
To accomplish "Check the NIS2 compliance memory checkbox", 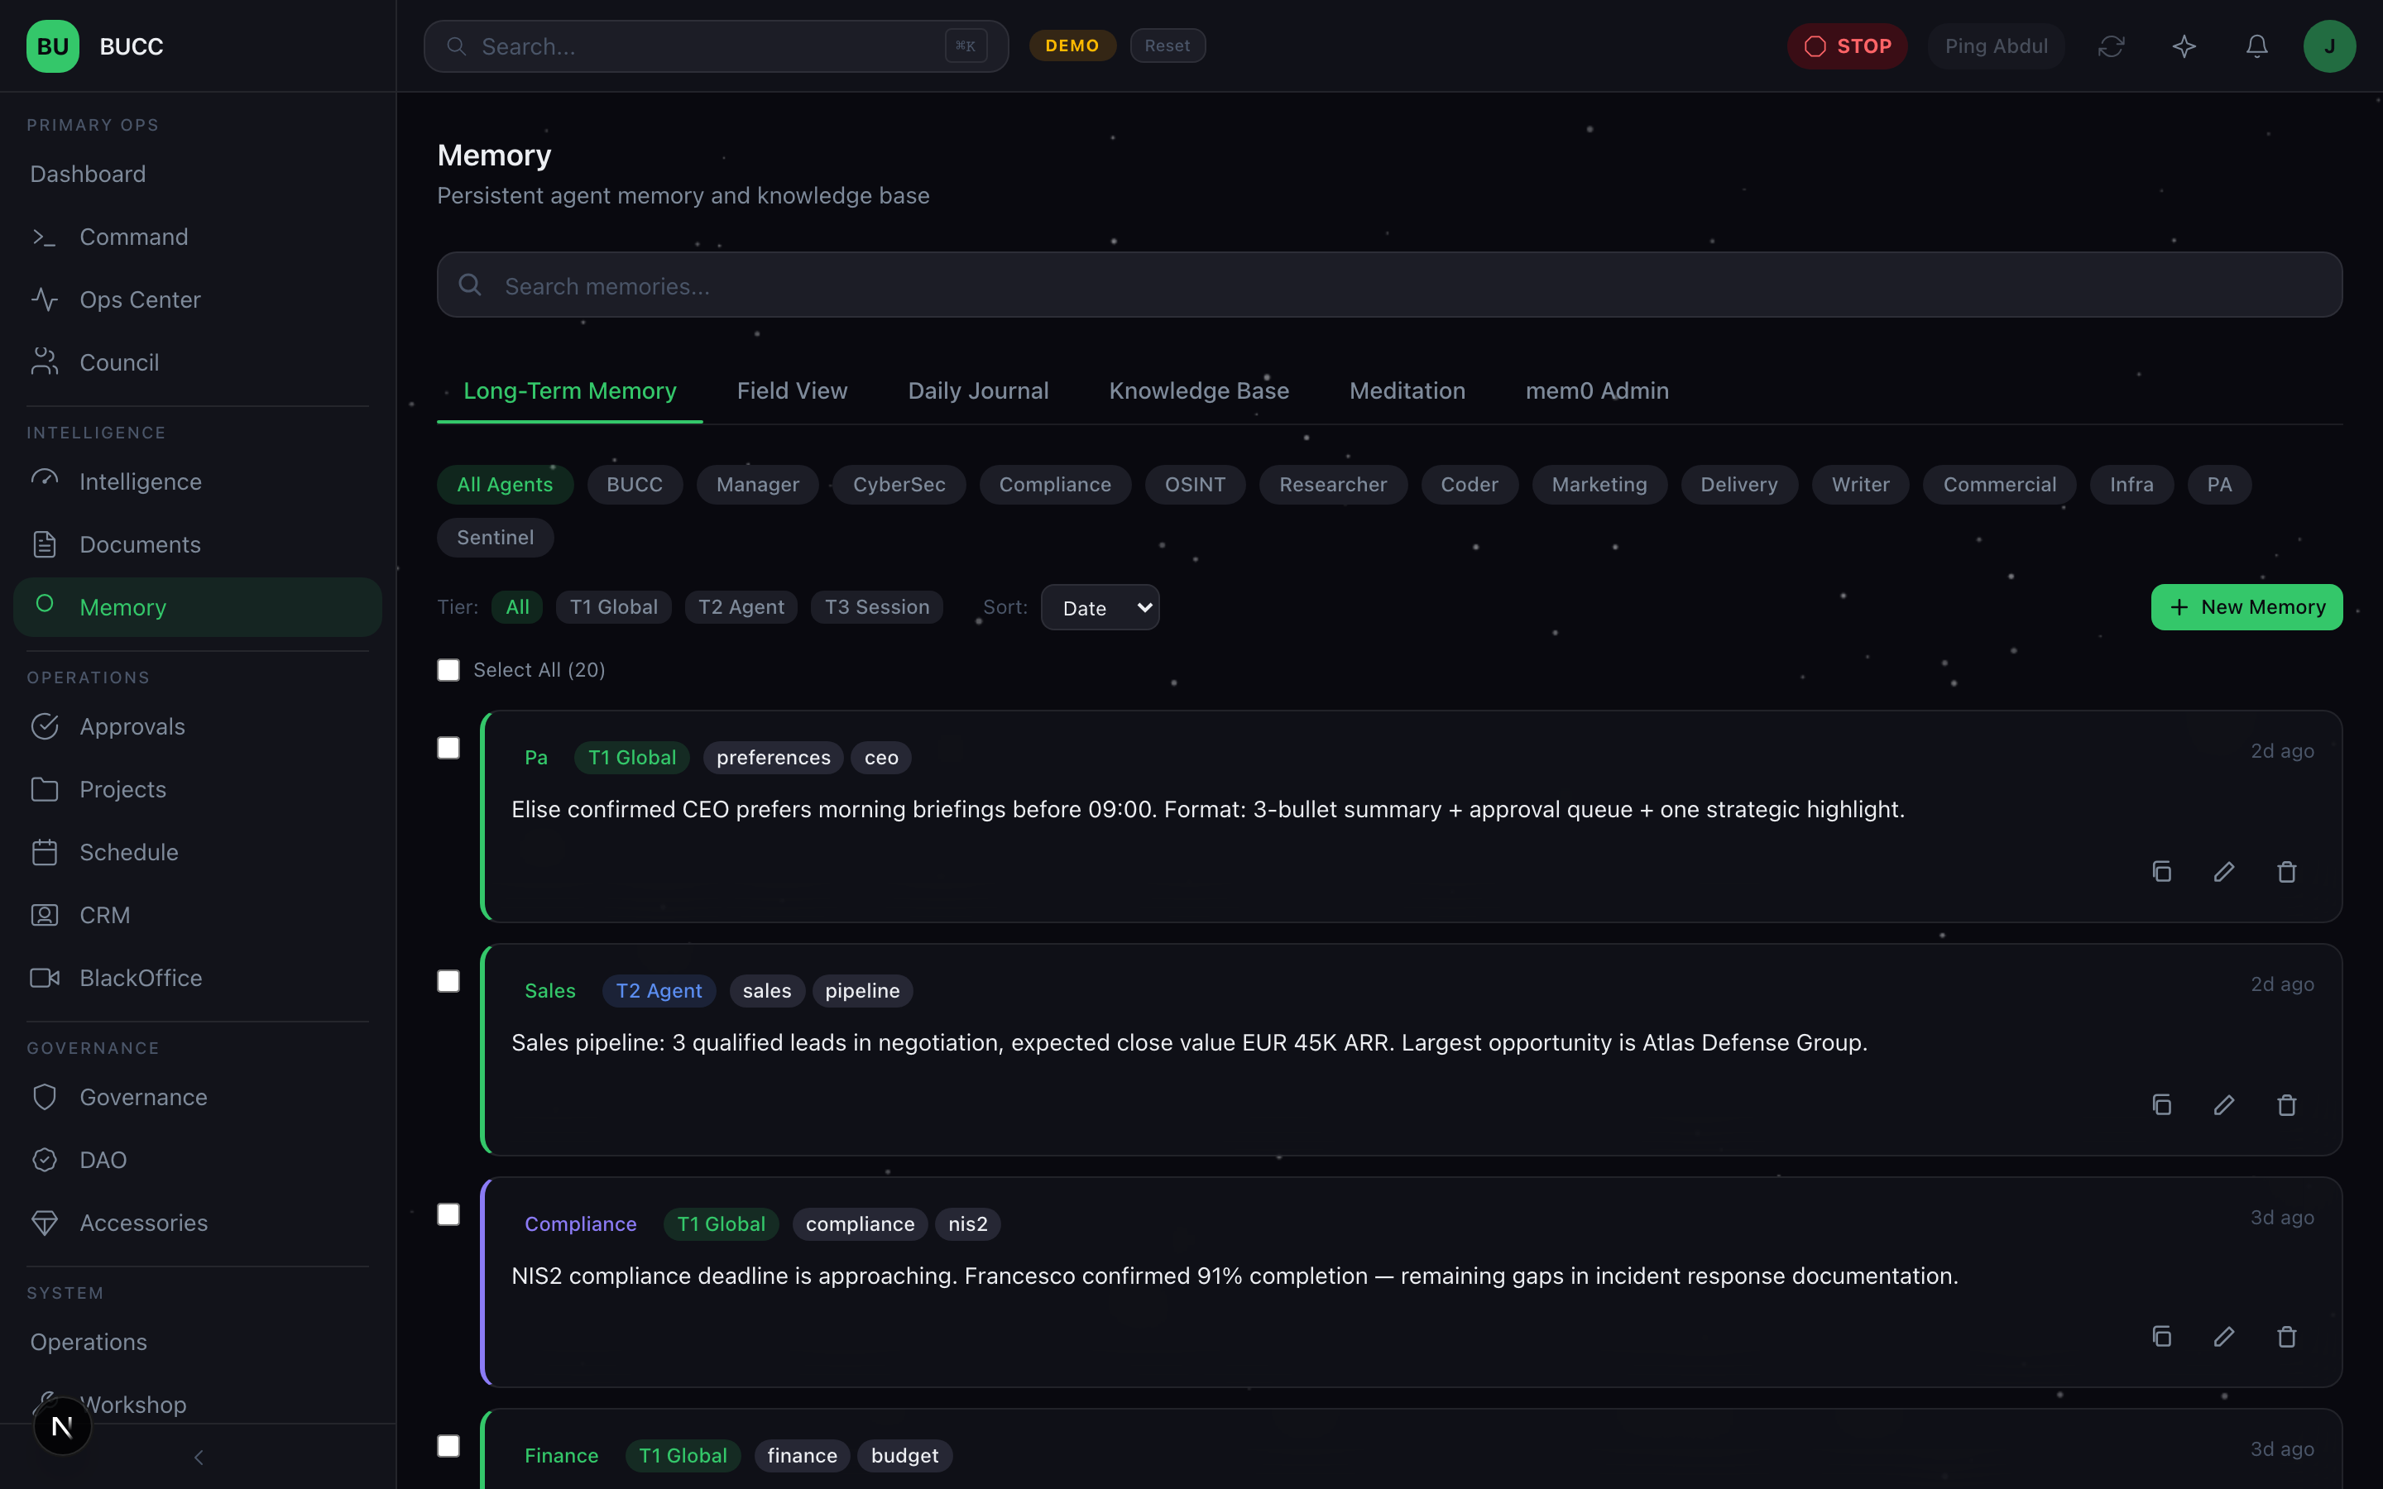I will click(x=448, y=1214).
